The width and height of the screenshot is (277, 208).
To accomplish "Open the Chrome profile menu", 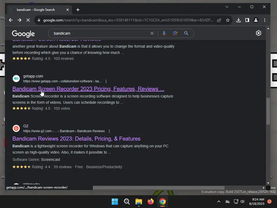I will [x=256, y=20].
